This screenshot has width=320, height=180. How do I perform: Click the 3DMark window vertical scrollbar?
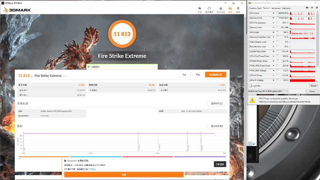245,92
